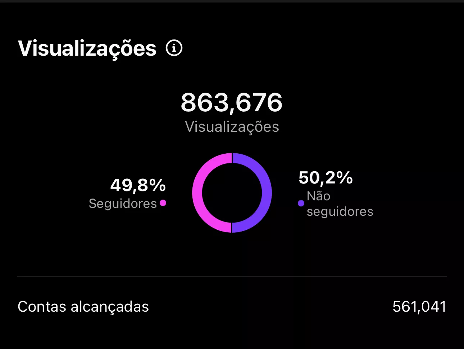Image resolution: width=464 pixels, height=349 pixels.
Task: Click the purple Não seguidores legend dot
Action: coord(301,203)
